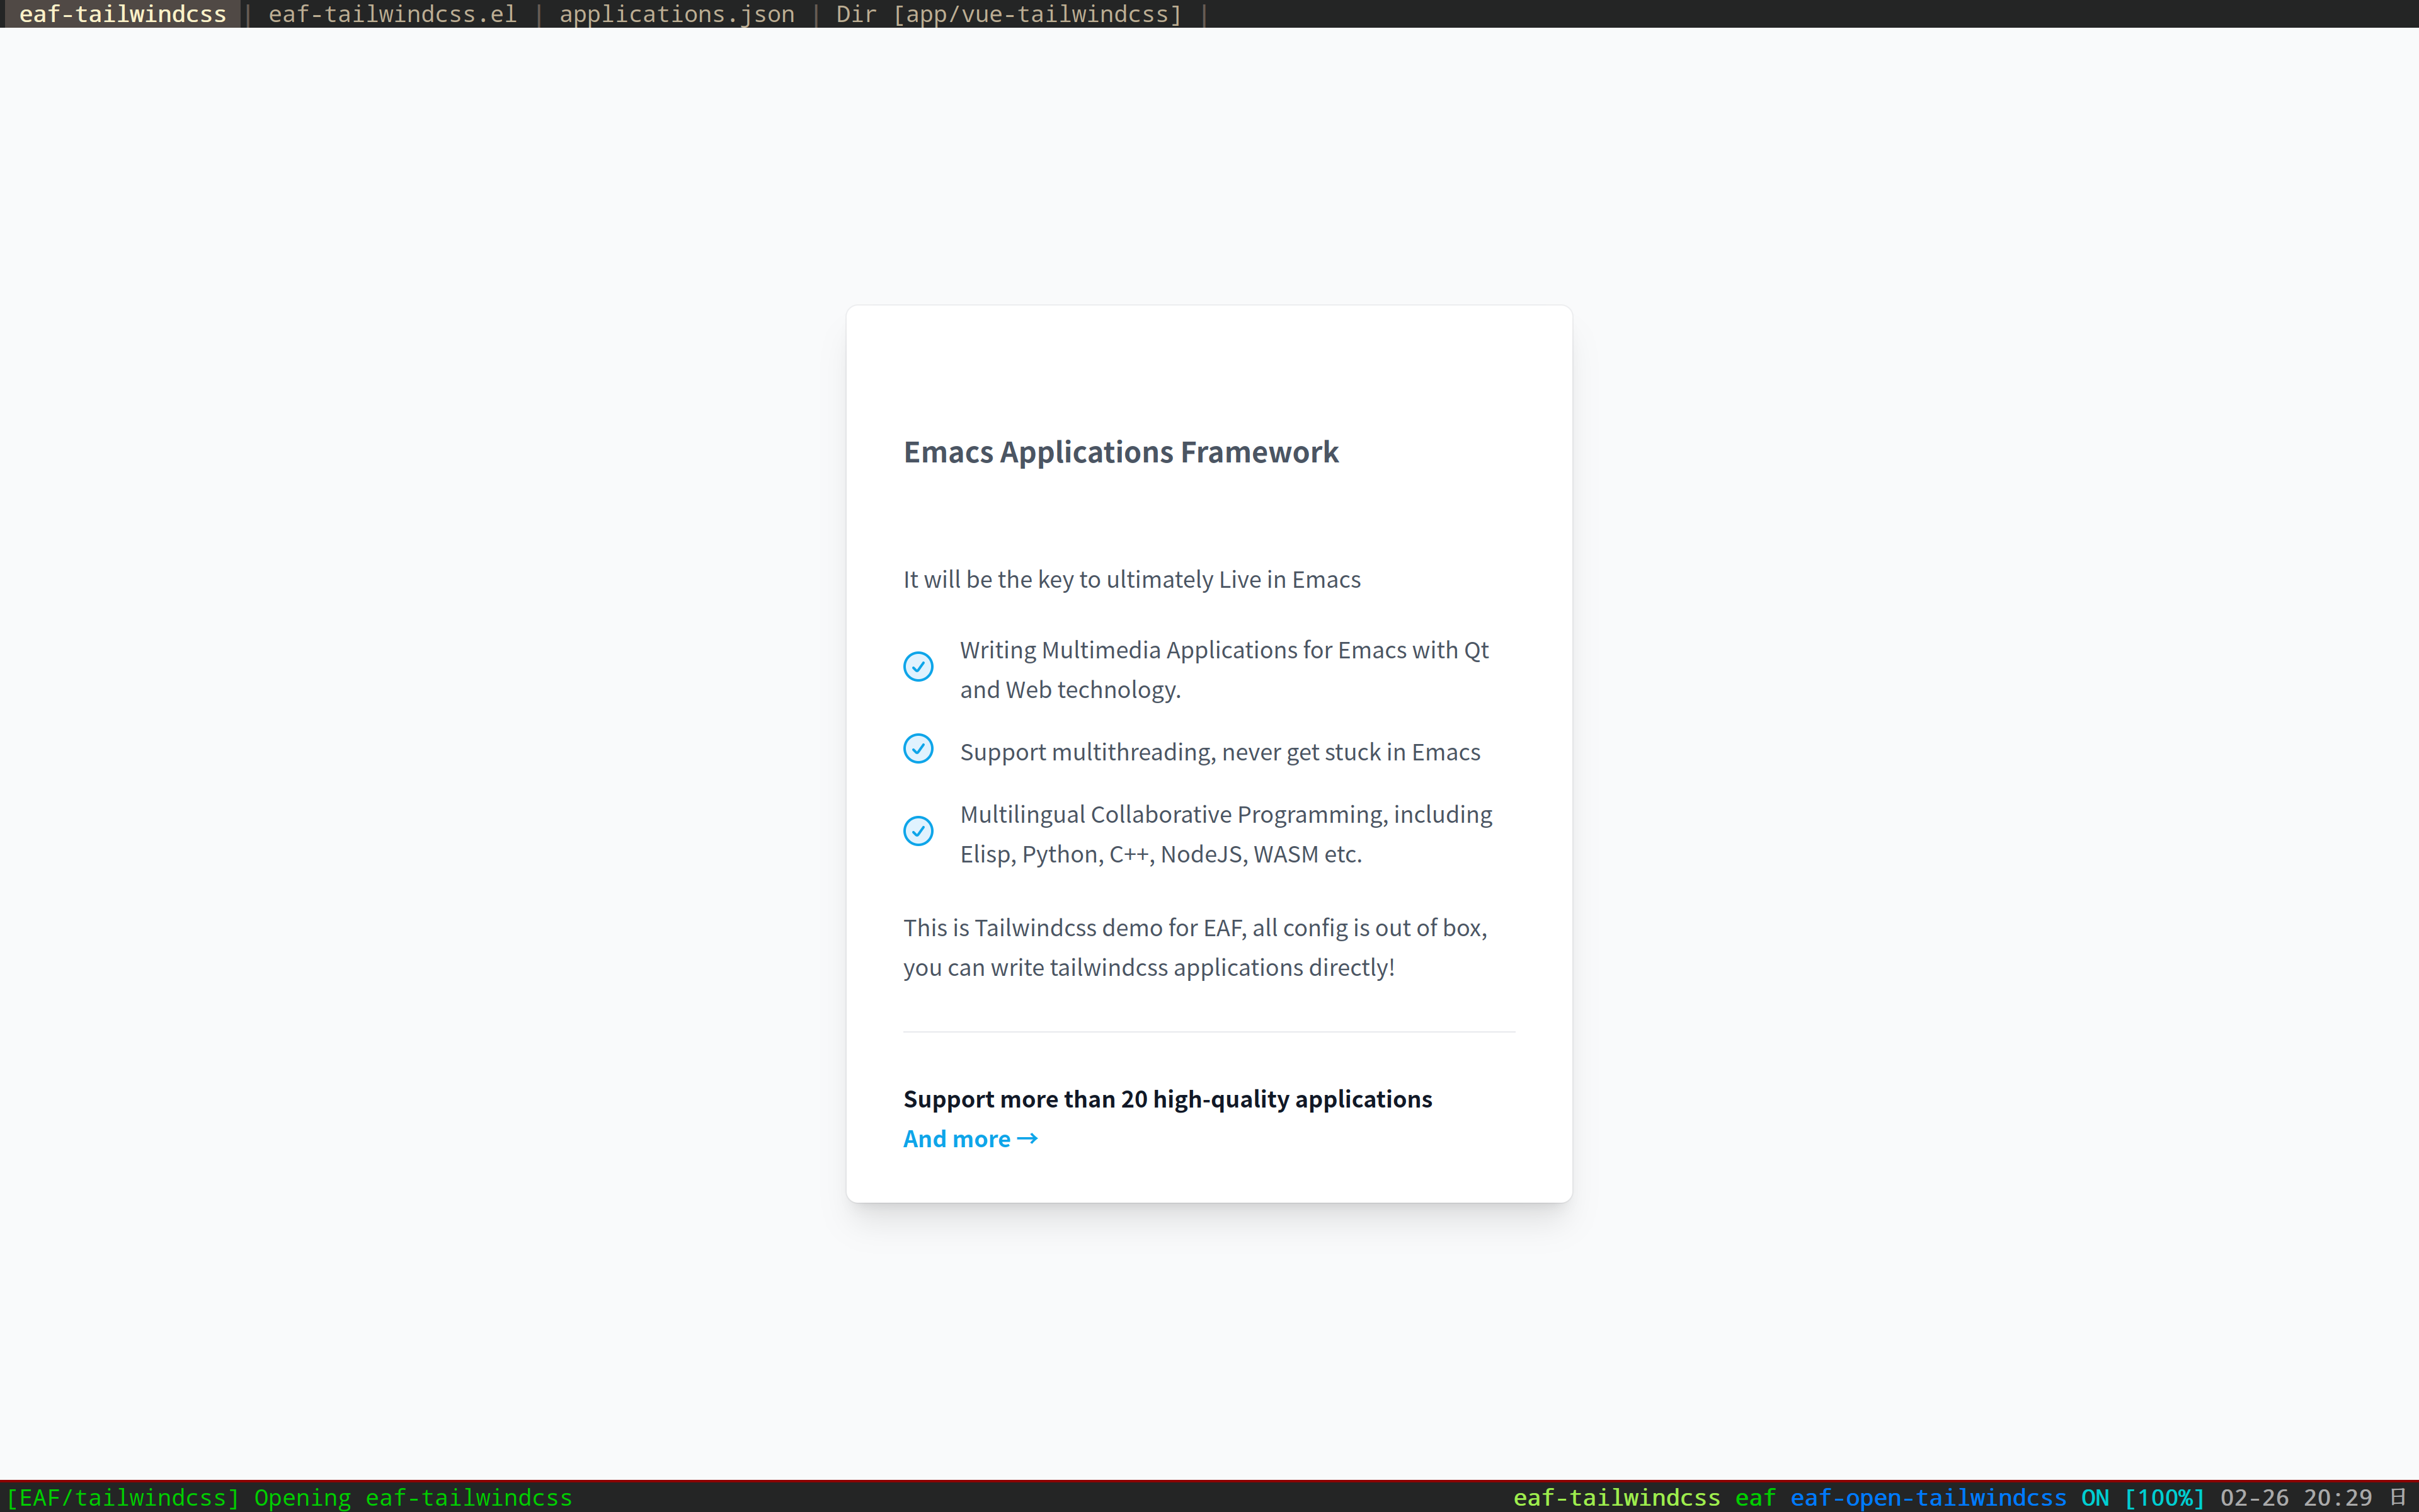Click the eaf mode name in the modeline
The image size is (2419, 1512).
pyautogui.click(x=1754, y=1497)
